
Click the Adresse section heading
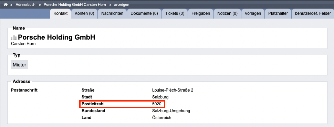(21, 82)
